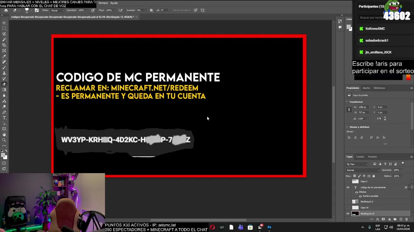Open smoothing options gear icon
Screen dimensions: 414x232
click(151, 10)
